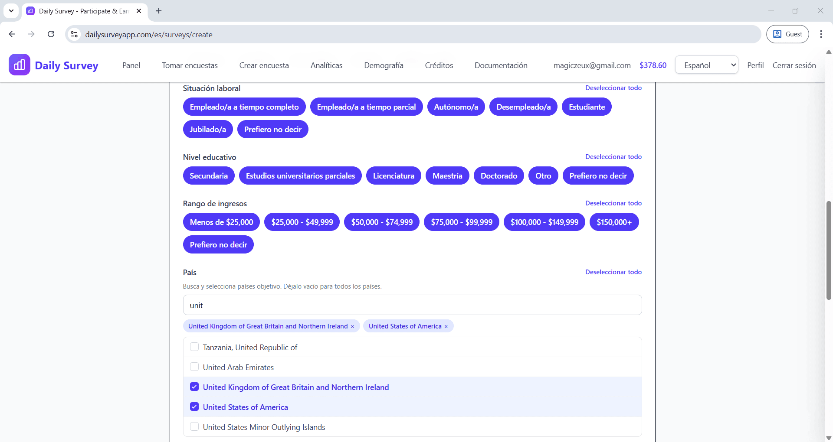Screen dimensions: 833x442
Task: Go back using the browser back arrow
Action: tap(12, 34)
